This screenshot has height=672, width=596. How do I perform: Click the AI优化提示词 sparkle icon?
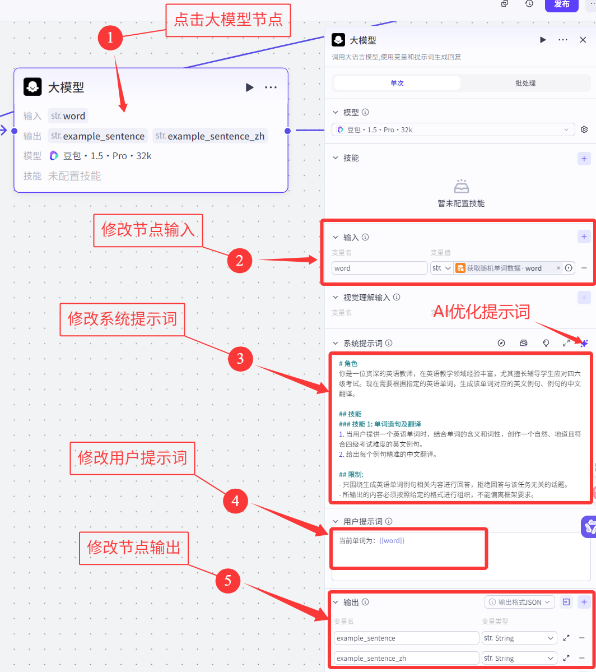tap(584, 344)
